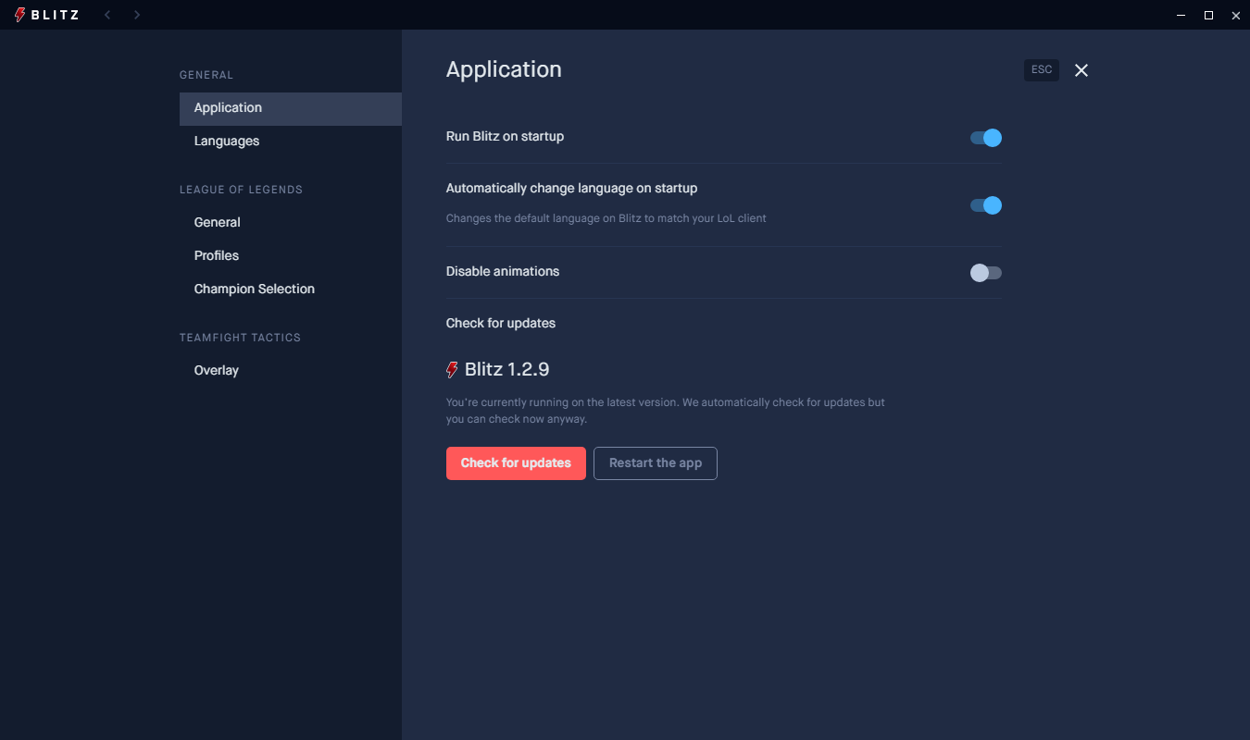1250x740 pixels.
Task: Click 'Changes the default language on Blitz' description
Action: tap(606, 219)
